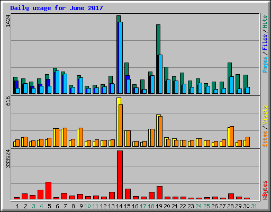Select the day 15 green hits bar

click(127, 69)
